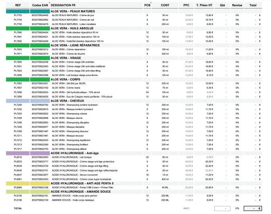Screen dimensions: 271x214
Task: Select the CONT column header
Action: [165, 5]
